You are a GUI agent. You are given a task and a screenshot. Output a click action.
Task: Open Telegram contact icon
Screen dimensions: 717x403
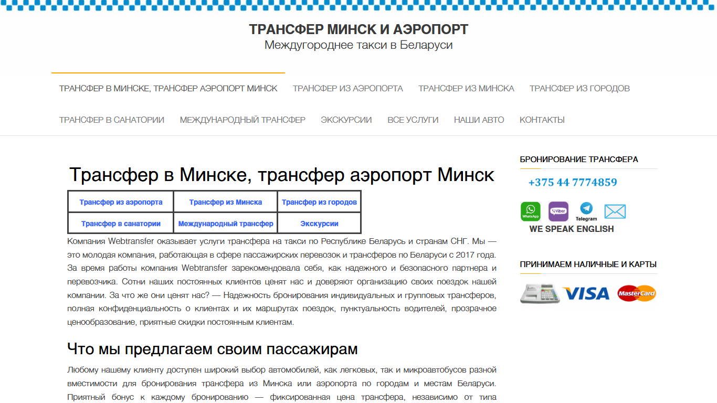(x=586, y=211)
